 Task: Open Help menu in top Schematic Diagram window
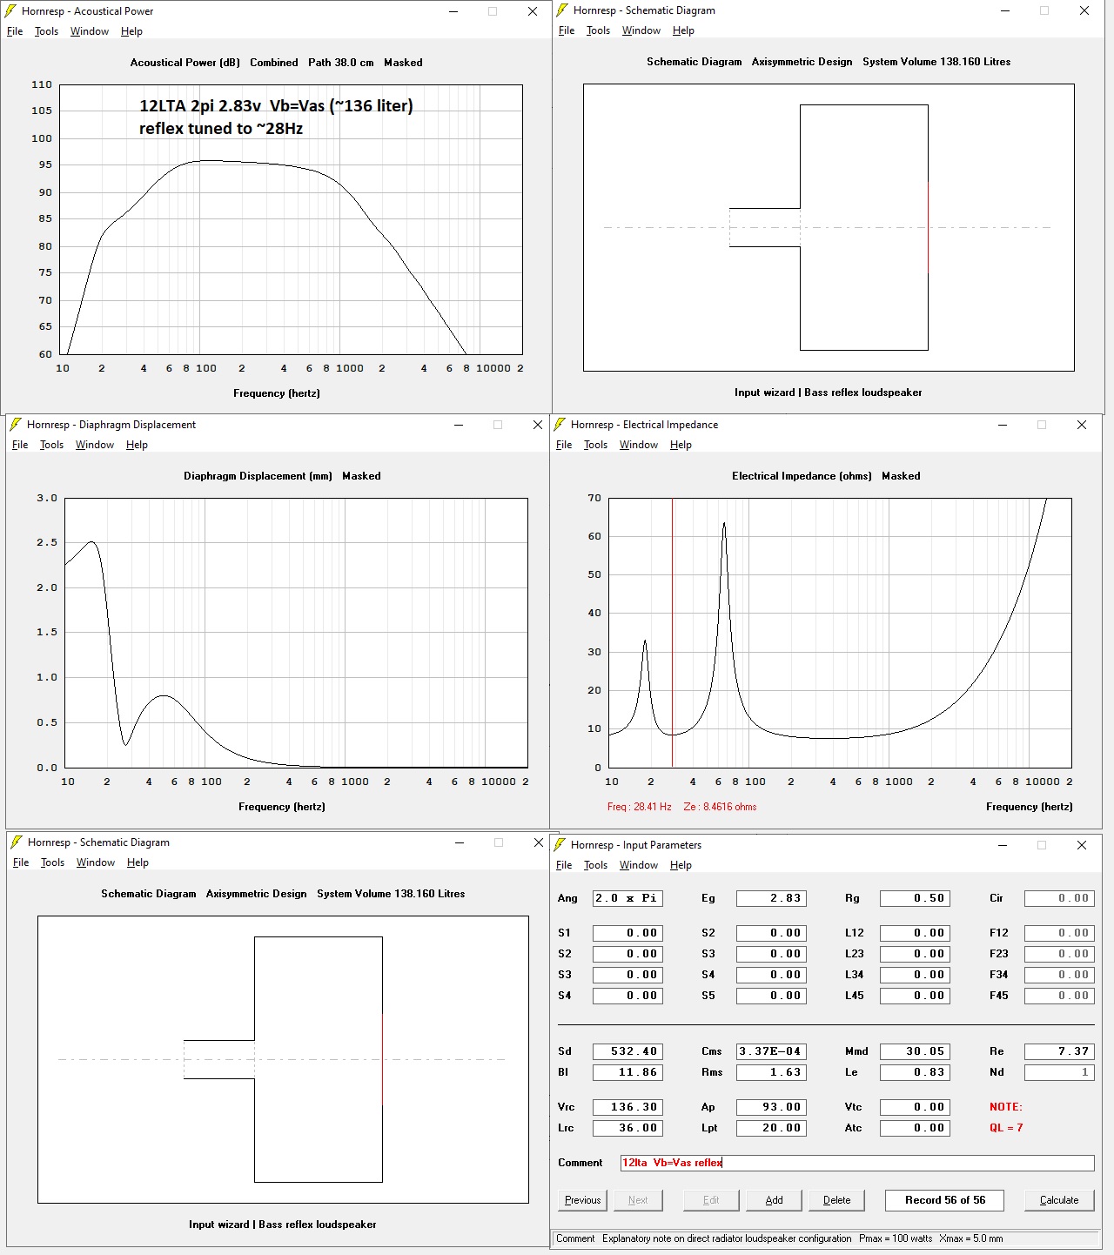[x=683, y=30]
